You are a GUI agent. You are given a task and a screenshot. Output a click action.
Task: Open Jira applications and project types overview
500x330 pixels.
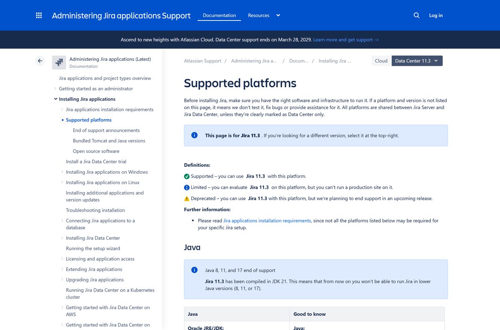(x=105, y=78)
